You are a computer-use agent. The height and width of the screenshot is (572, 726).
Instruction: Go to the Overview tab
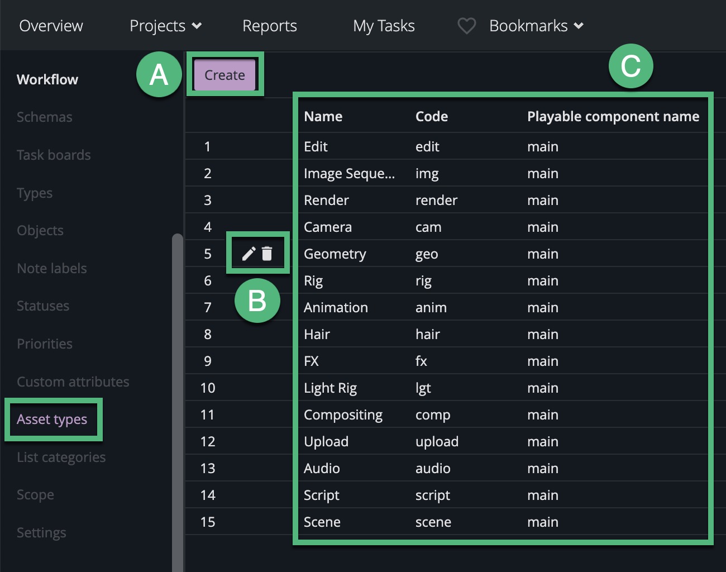point(51,26)
